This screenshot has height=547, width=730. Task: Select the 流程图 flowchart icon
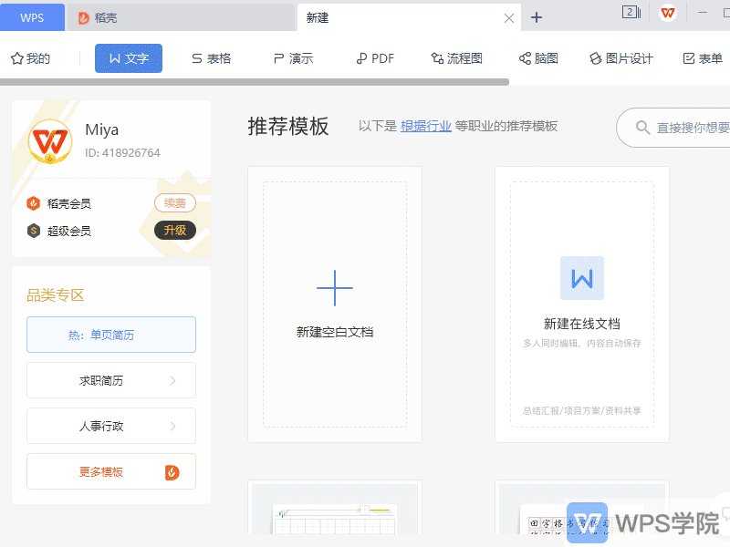(x=456, y=57)
